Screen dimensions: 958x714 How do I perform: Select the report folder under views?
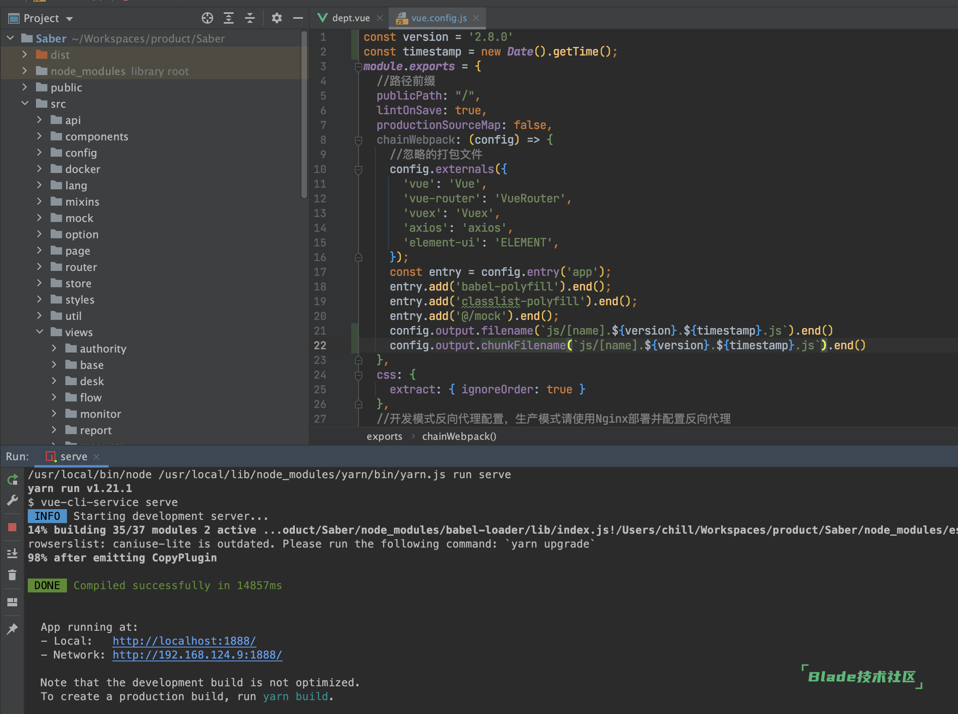coord(96,430)
